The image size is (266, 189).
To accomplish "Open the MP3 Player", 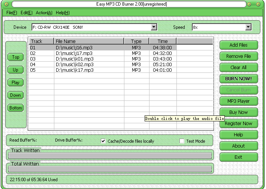I will [x=239, y=101].
